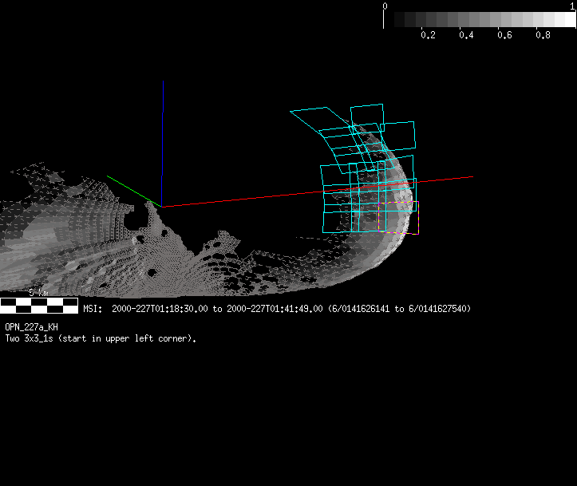Click the Two 3x3_1s description text
Image resolution: width=577 pixels, height=486 pixels.
click(x=100, y=338)
